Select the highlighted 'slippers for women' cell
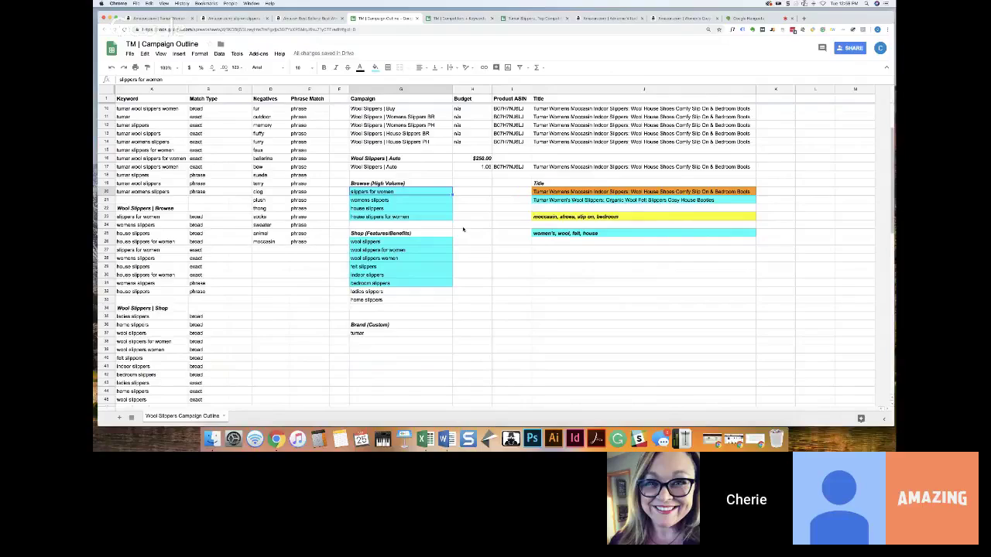Screen dimensions: 991x557 tap(401, 192)
